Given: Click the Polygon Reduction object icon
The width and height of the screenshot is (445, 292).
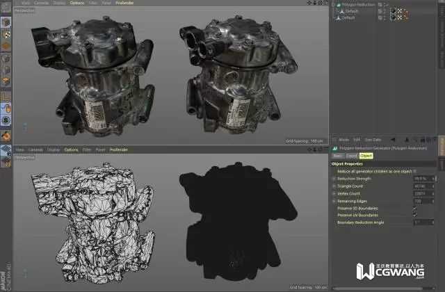Looking at the screenshot, I should [339, 5].
